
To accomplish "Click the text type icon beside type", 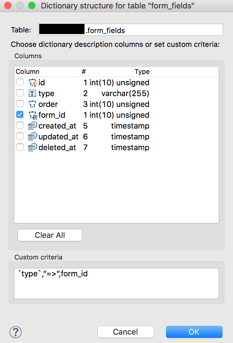I will point(32,93).
